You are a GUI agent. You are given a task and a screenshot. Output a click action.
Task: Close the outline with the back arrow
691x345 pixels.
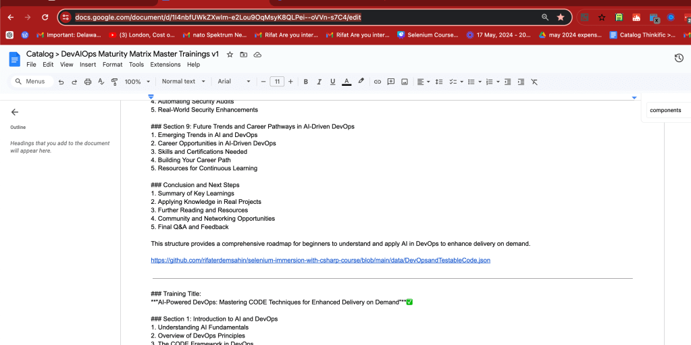tap(15, 112)
